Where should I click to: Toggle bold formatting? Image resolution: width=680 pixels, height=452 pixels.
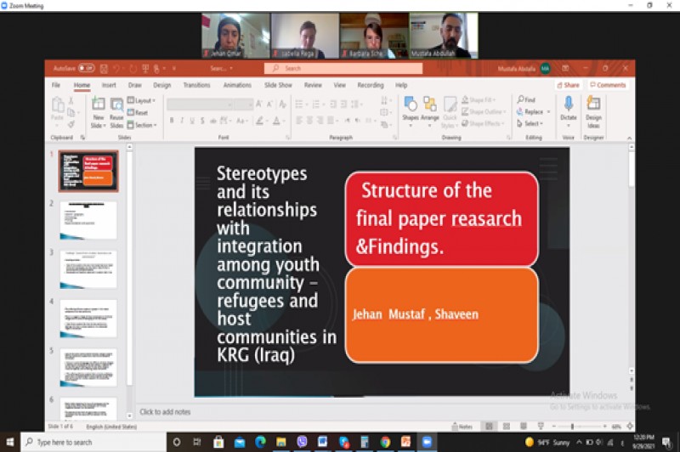172,121
